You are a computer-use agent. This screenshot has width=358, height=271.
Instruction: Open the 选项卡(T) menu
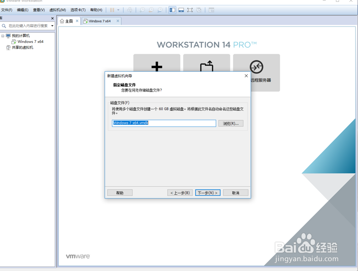(x=78, y=10)
